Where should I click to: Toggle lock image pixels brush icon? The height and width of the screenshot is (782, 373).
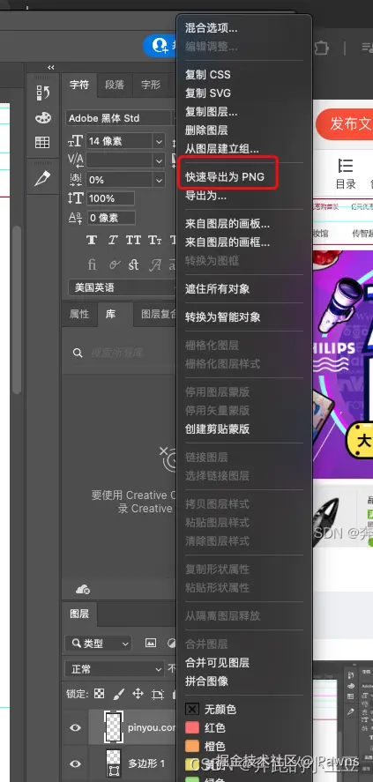coord(119,693)
